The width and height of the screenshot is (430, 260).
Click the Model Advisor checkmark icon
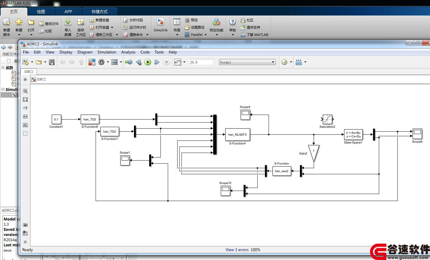pyautogui.click(x=284, y=62)
